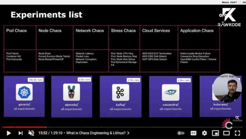The image size is (246, 139).
Task: Click the Rawkode channel watermark
Action: [x=237, y=119]
